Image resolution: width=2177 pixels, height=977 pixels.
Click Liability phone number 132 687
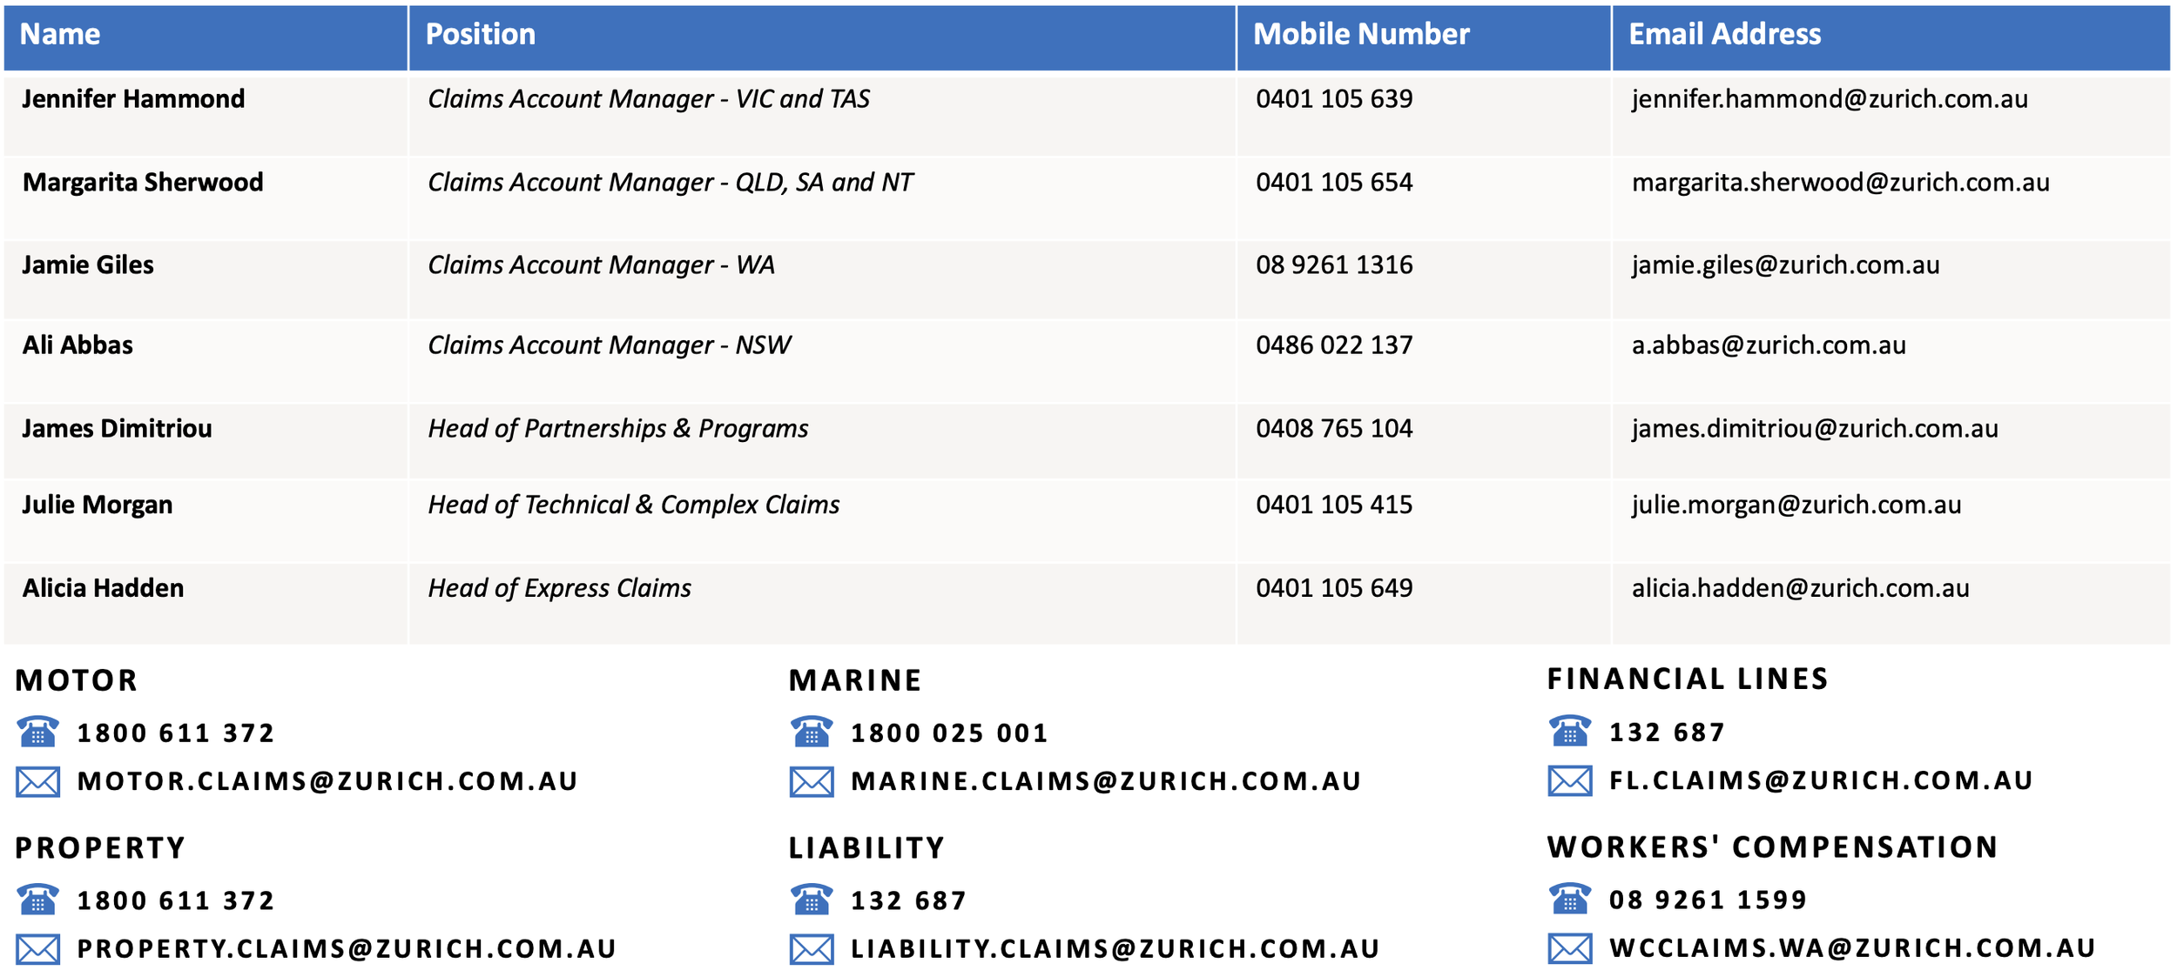tap(908, 900)
